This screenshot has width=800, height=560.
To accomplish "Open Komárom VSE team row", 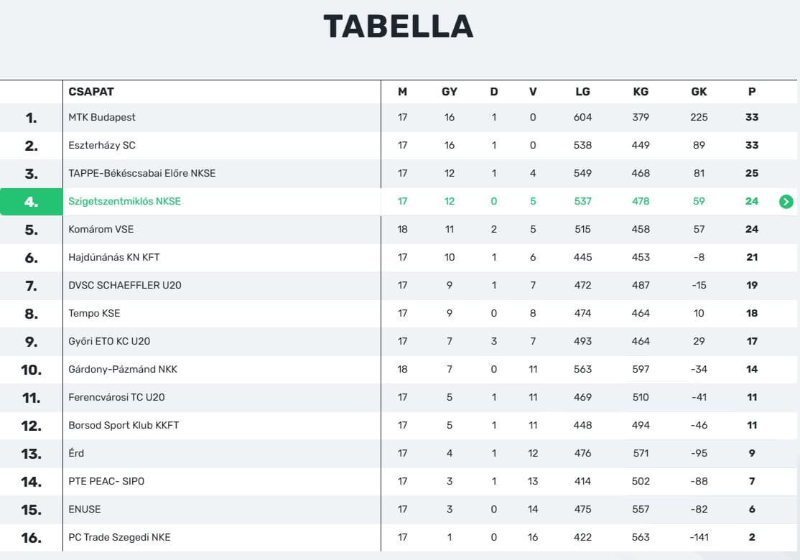I will point(101,229).
